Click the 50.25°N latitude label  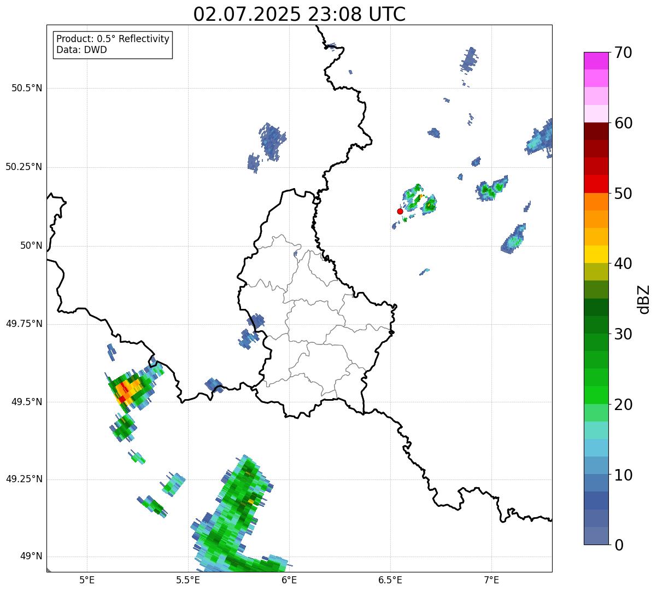point(24,167)
